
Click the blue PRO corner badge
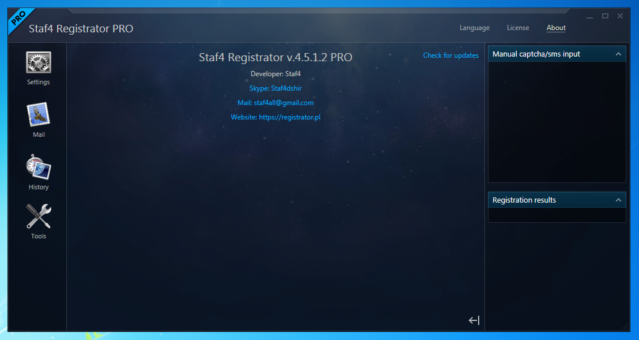click(x=20, y=18)
